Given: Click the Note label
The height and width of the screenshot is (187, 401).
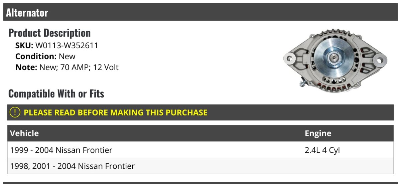Looking at the screenshot, I should point(26,67).
